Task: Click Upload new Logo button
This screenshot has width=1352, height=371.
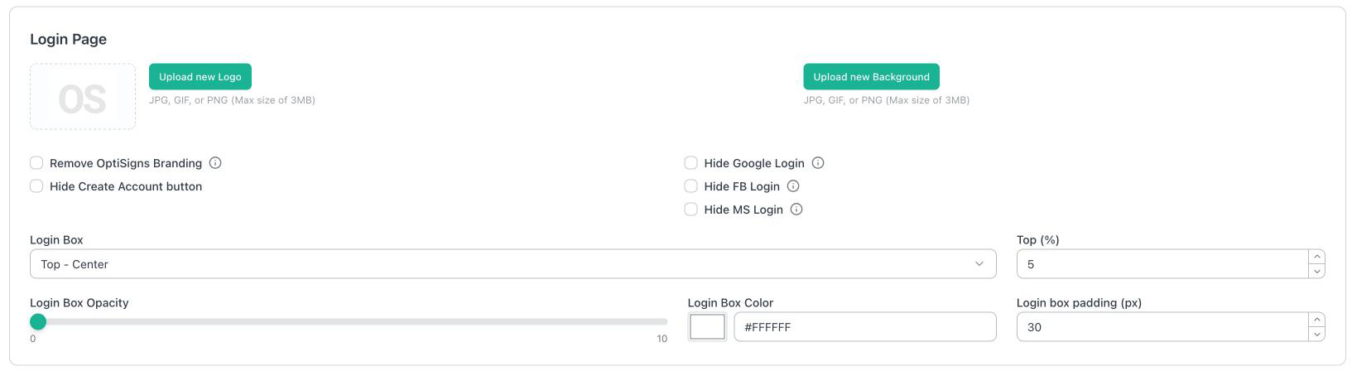Action: (200, 77)
